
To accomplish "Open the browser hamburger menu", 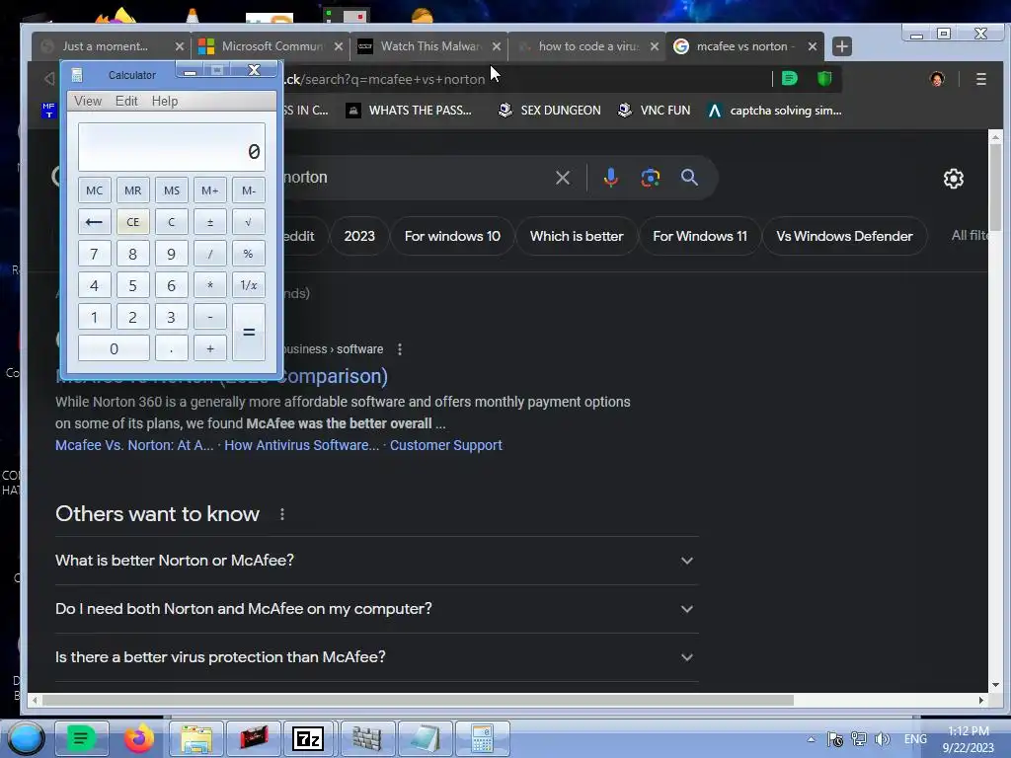I will tap(980, 79).
